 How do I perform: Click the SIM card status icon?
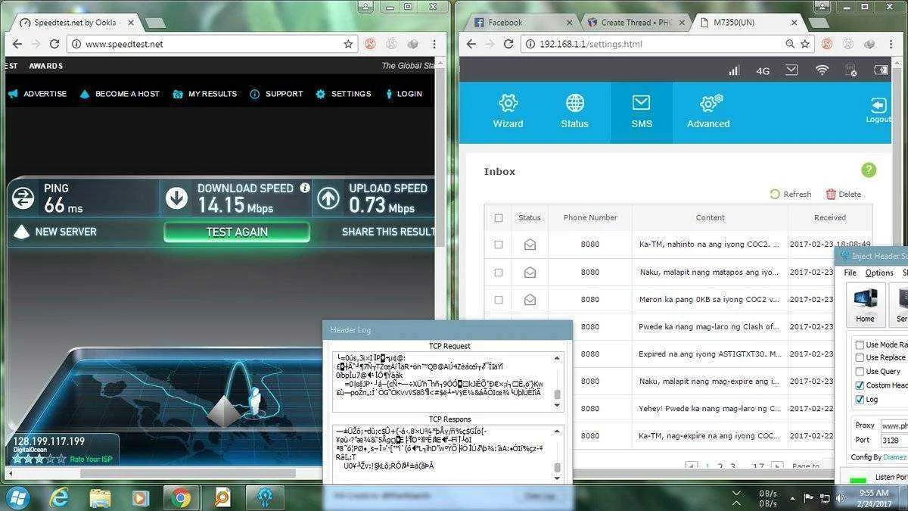click(851, 71)
